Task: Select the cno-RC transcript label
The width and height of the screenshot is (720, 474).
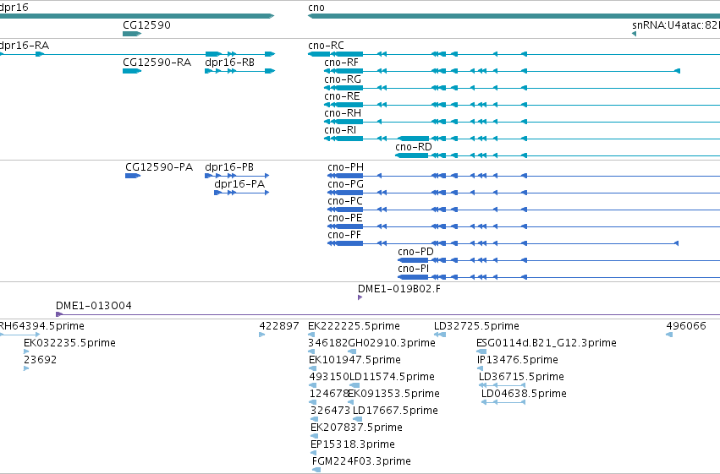Action: (x=326, y=46)
